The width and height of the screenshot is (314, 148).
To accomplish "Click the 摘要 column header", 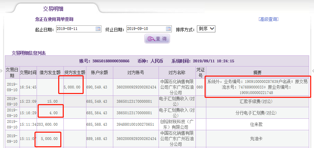I will coord(257,72).
